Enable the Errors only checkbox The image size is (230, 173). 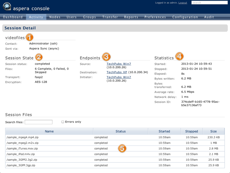coord(63,122)
